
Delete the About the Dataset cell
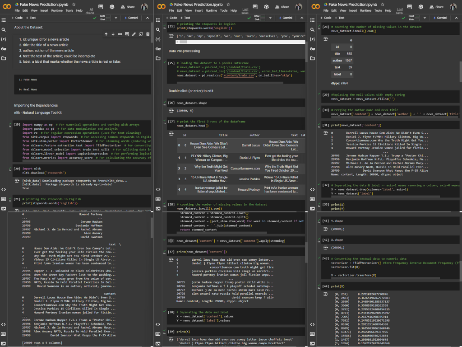click(148, 34)
